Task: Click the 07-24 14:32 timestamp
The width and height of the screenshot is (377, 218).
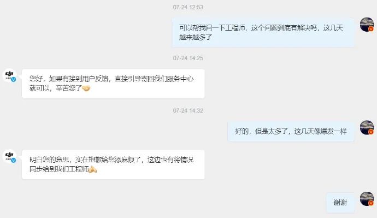Action: 188,110
